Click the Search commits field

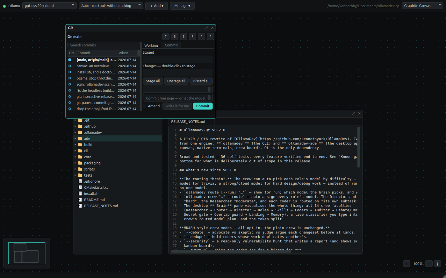[104, 45]
